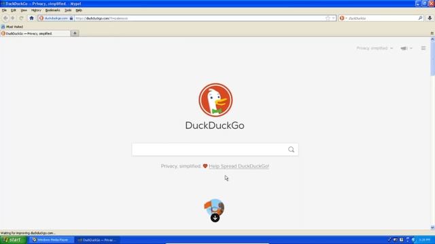Click the list-all-tabs button at the end of the tab bar
Screen dimensions: 435x244
[432, 33]
